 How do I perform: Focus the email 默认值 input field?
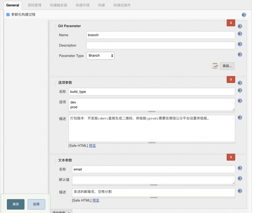click(153, 180)
